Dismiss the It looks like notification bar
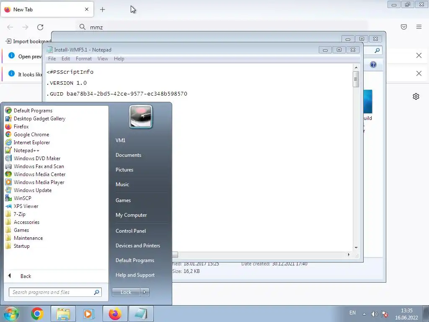Screen dimensions: 429x322 pyautogui.click(x=419, y=73)
